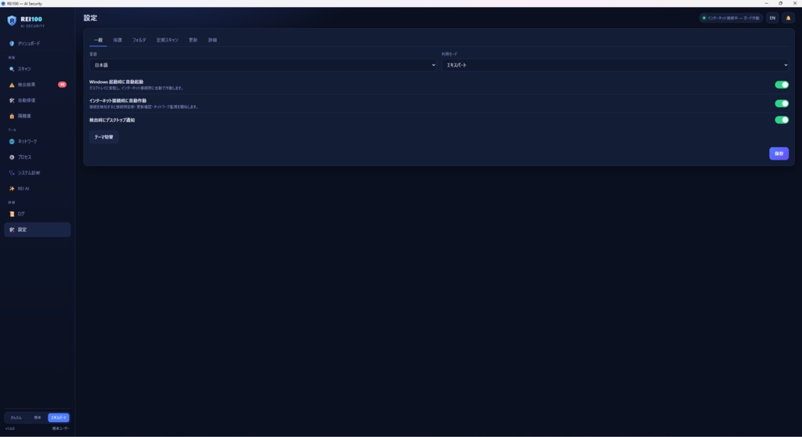Screen dimensions: 802x437
Task: Open スキャン page in sidebar
Action: [x=38, y=69]
